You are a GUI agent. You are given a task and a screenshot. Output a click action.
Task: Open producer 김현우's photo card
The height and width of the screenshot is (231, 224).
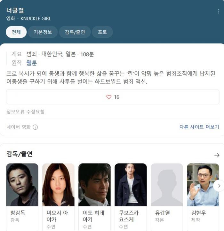tap(203, 185)
